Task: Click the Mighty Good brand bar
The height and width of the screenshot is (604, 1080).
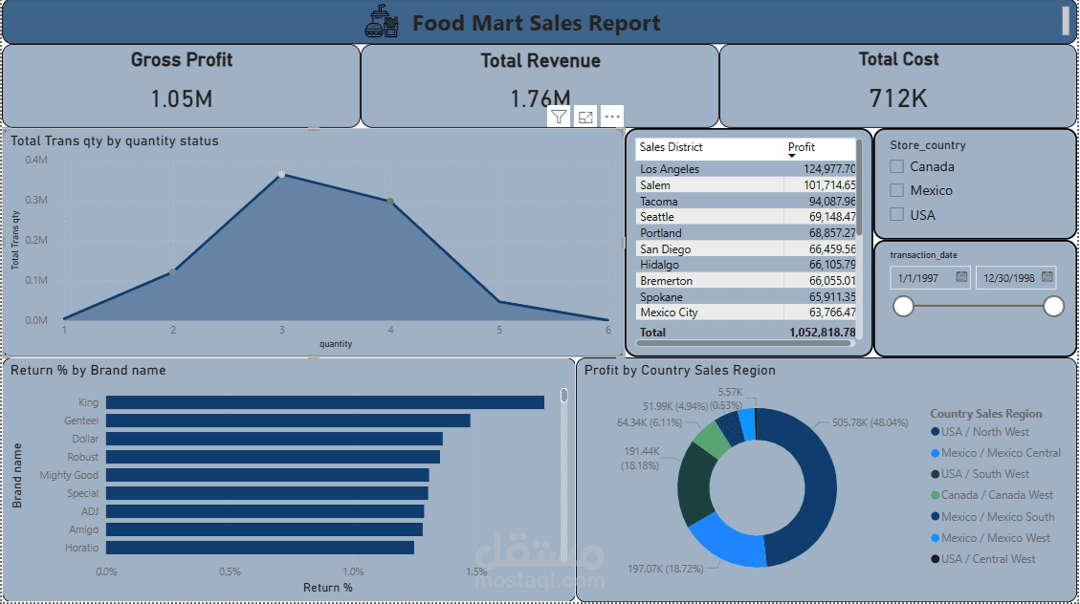Action: tap(267, 475)
